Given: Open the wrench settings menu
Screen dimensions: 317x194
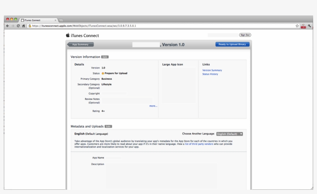Looking at the screenshot, I should coord(309,26).
